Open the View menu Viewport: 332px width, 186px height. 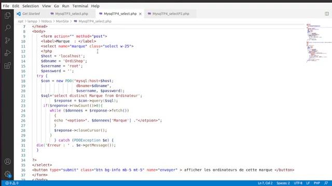46,6
